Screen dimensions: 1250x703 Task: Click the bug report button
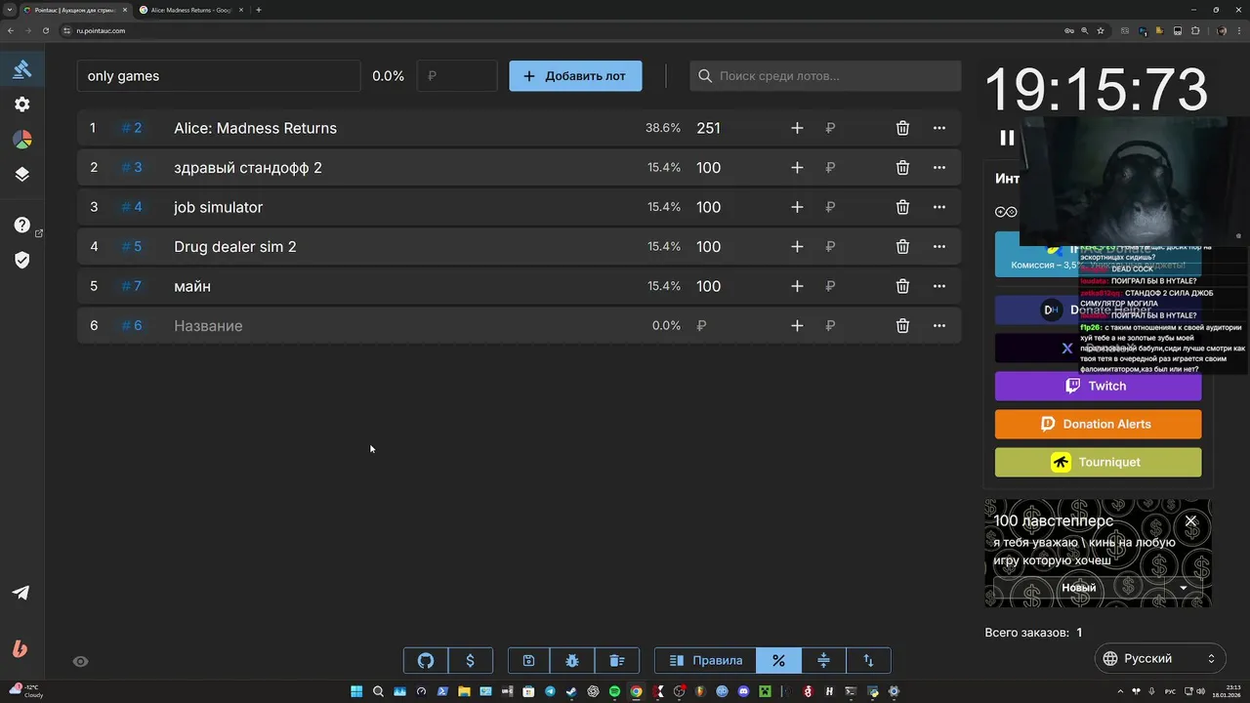572,660
